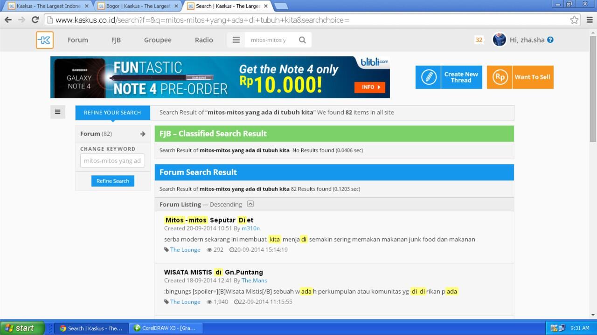The image size is (597, 335).
Task: Click the Refine Search button
Action: (x=112, y=181)
